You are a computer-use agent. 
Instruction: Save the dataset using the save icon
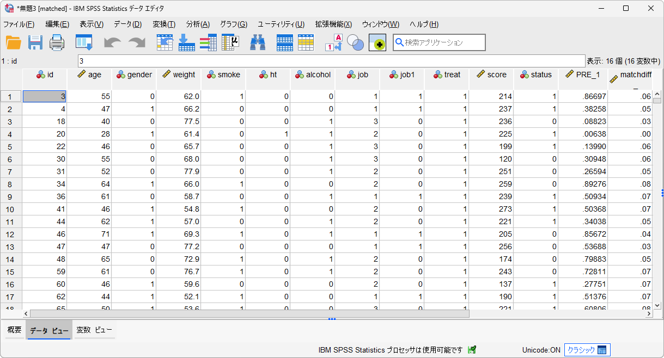point(35,42)
